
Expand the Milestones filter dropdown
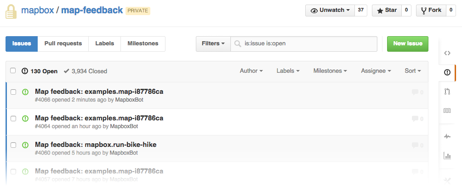point(330,71)
